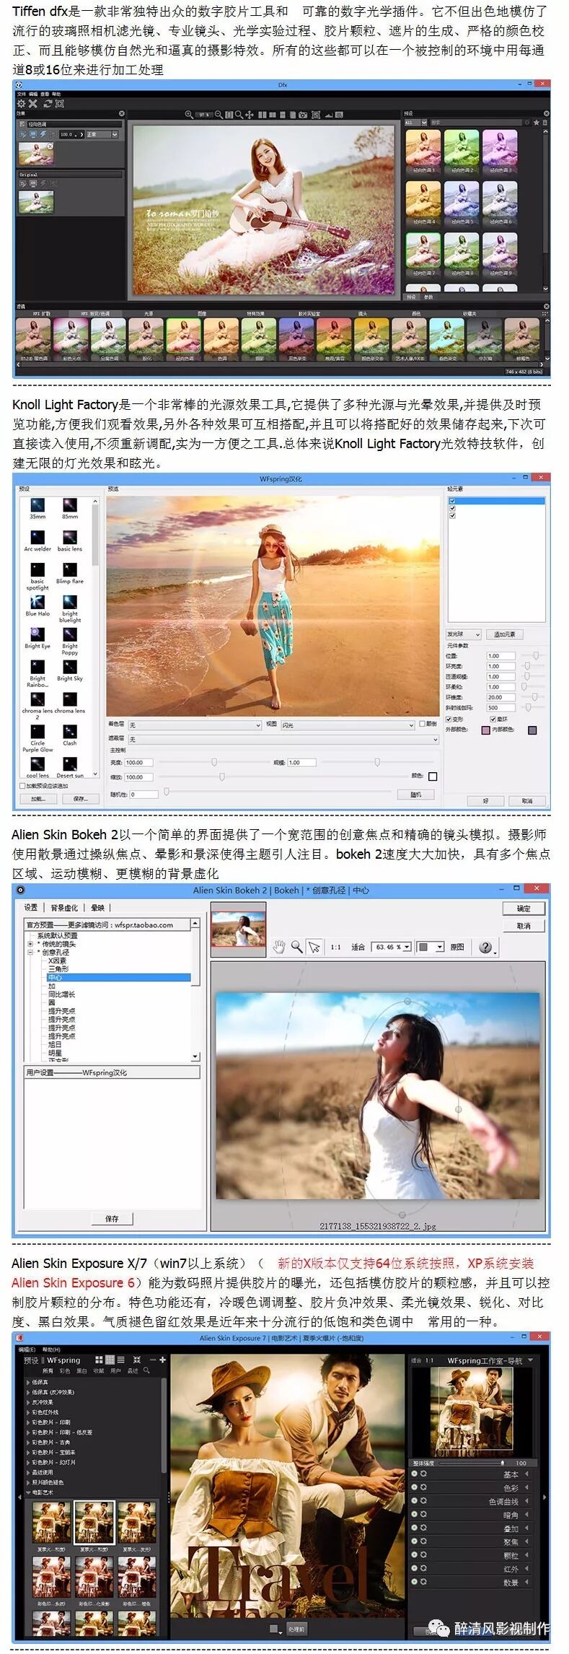Image resolution: width=569 pixels, height=1654 pixels.
Task: Open the Bokeh 晕映 tab
Action: click(x=97, y=907)
